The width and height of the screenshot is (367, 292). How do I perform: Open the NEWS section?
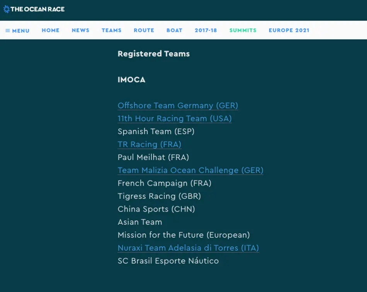point(80,30)
